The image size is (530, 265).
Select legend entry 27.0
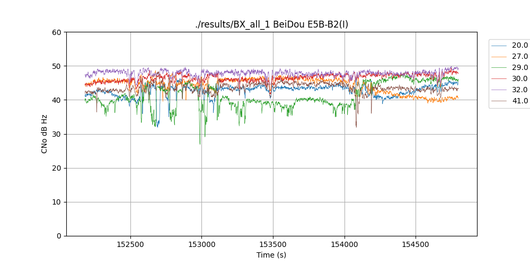pos(519,56)
